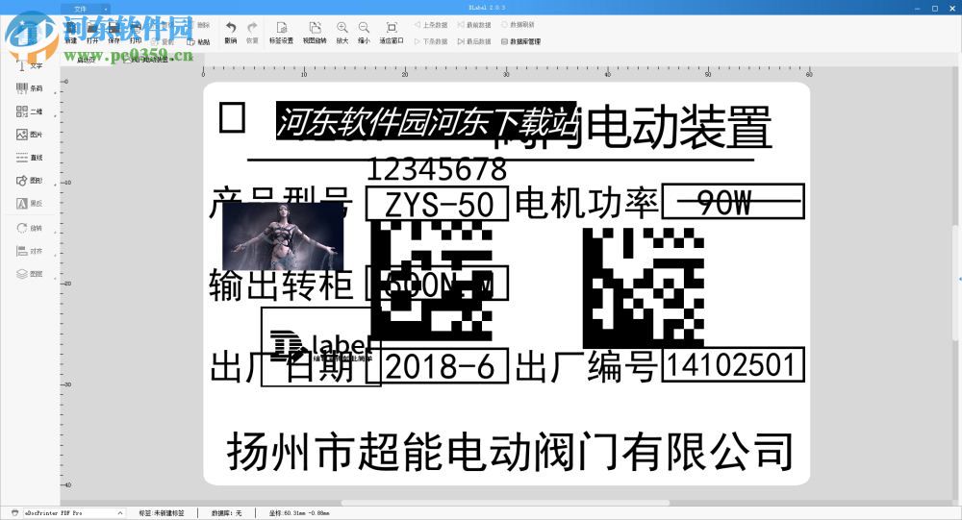Click the coordinate readout in status bar
This screenshot has height=520, width=962.
(299, 512)
